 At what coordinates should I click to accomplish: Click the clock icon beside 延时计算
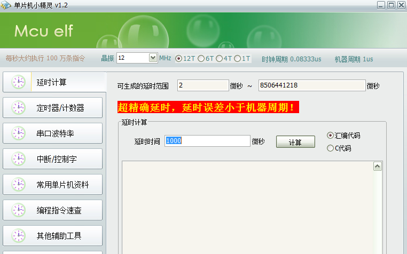click(19, 82)
